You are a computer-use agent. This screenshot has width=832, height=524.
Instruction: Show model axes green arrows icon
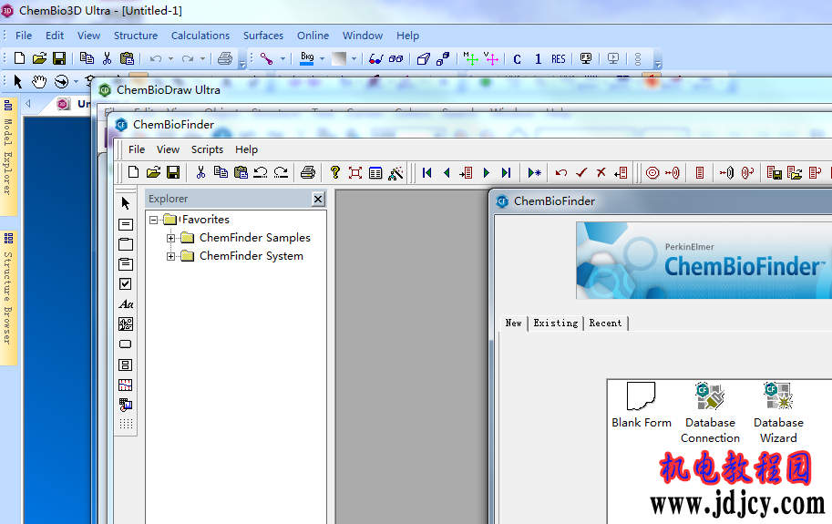click(470, 58)
